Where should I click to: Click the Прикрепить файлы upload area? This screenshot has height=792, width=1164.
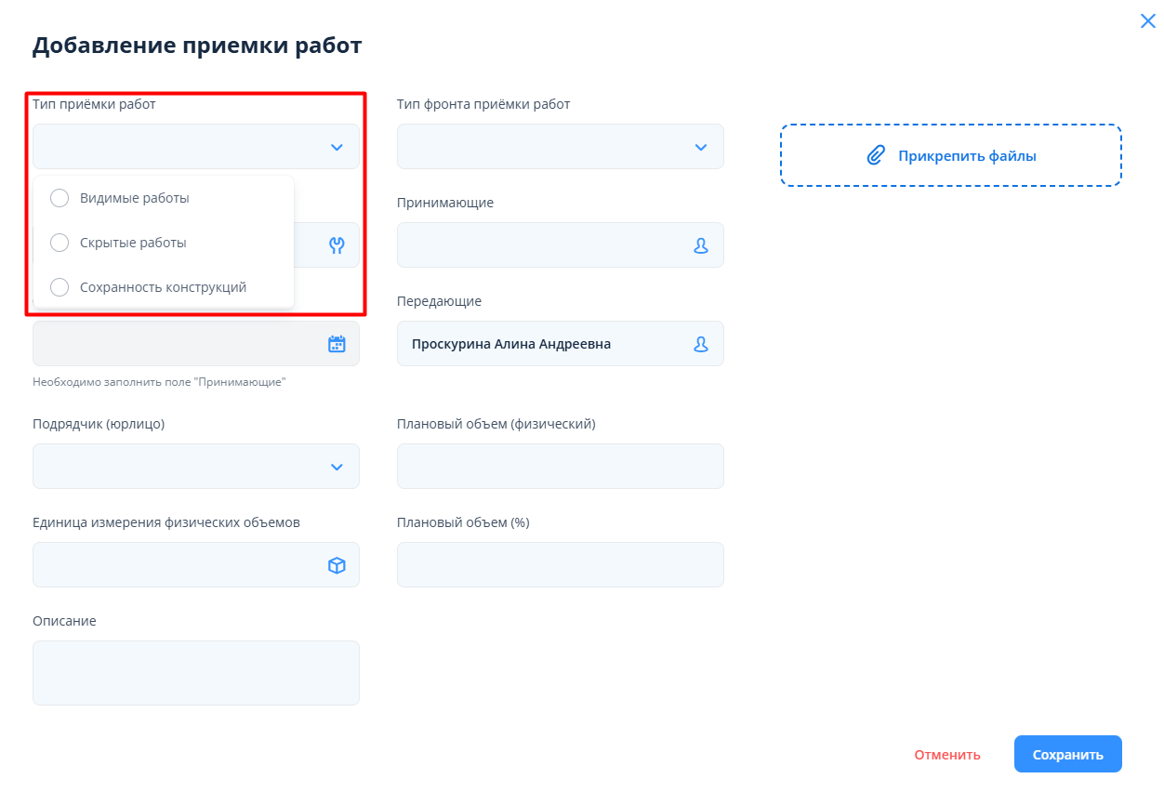(950, 156)
